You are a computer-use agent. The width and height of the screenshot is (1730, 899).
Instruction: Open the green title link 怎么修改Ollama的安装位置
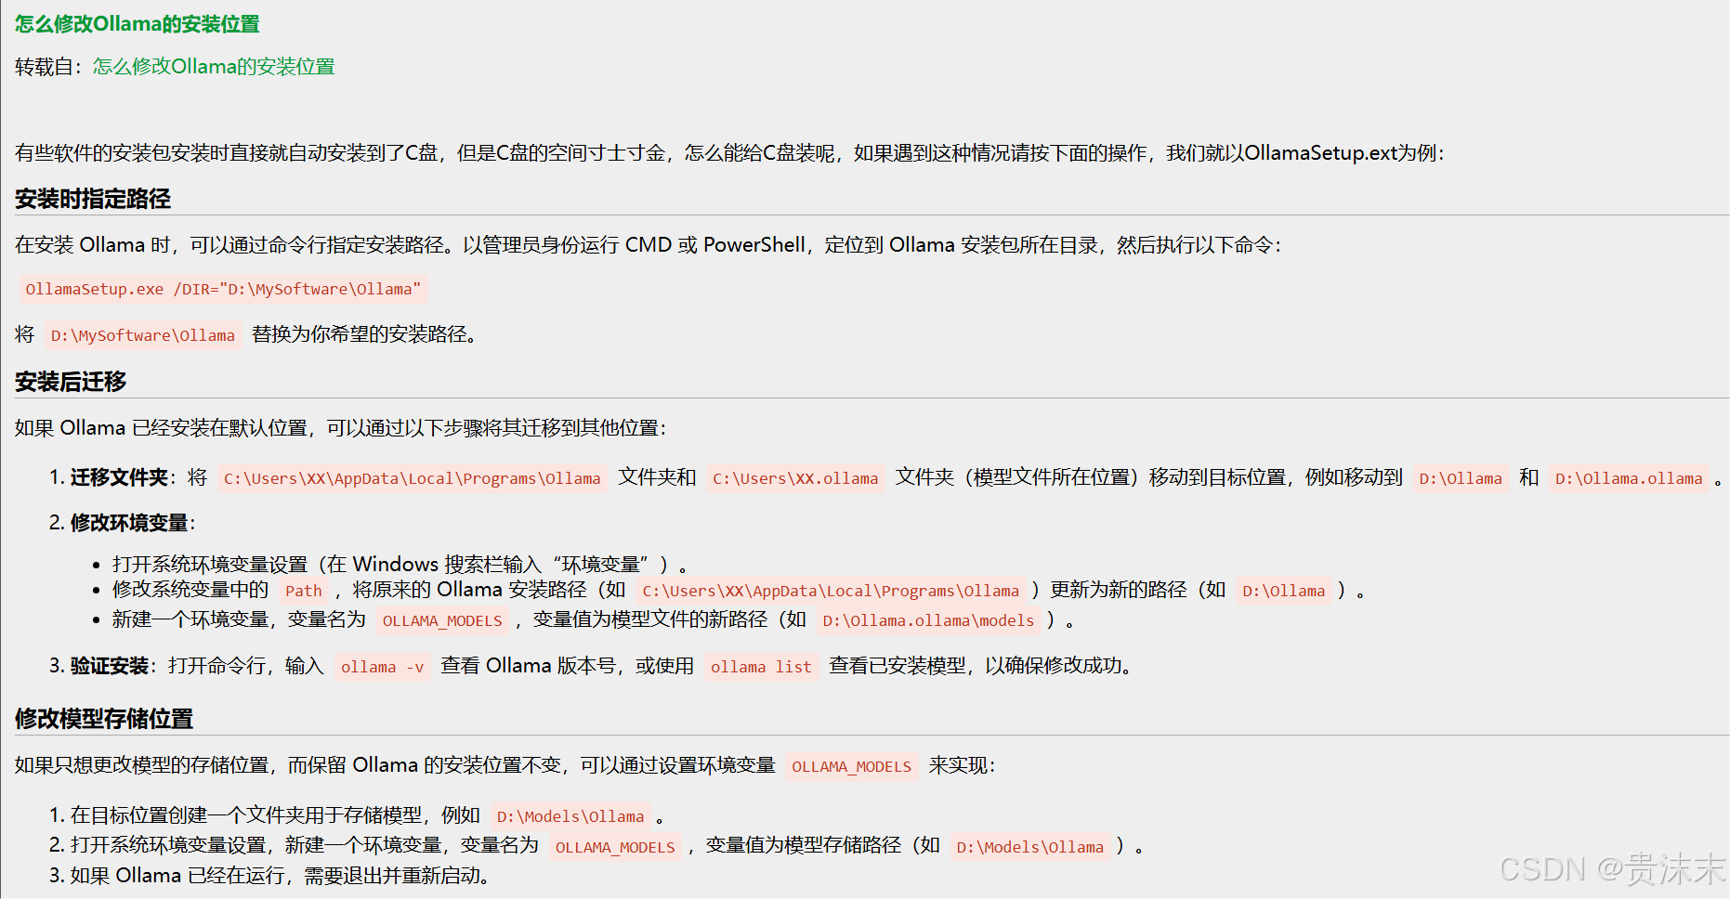pyautogui.click(x=138, y=24)
